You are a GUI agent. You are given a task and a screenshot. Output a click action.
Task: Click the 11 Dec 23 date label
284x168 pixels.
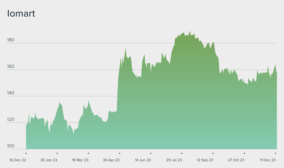267,160
